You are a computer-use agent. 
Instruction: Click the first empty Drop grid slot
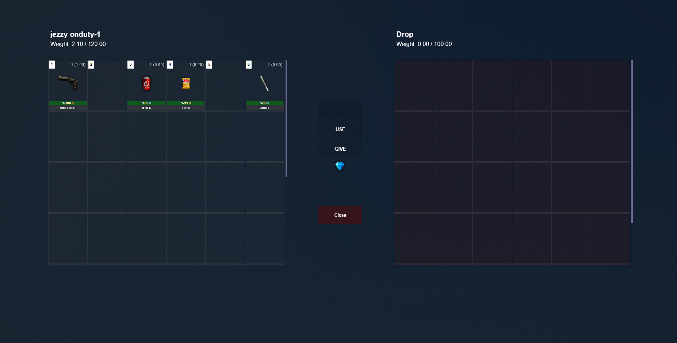[413, 85]
